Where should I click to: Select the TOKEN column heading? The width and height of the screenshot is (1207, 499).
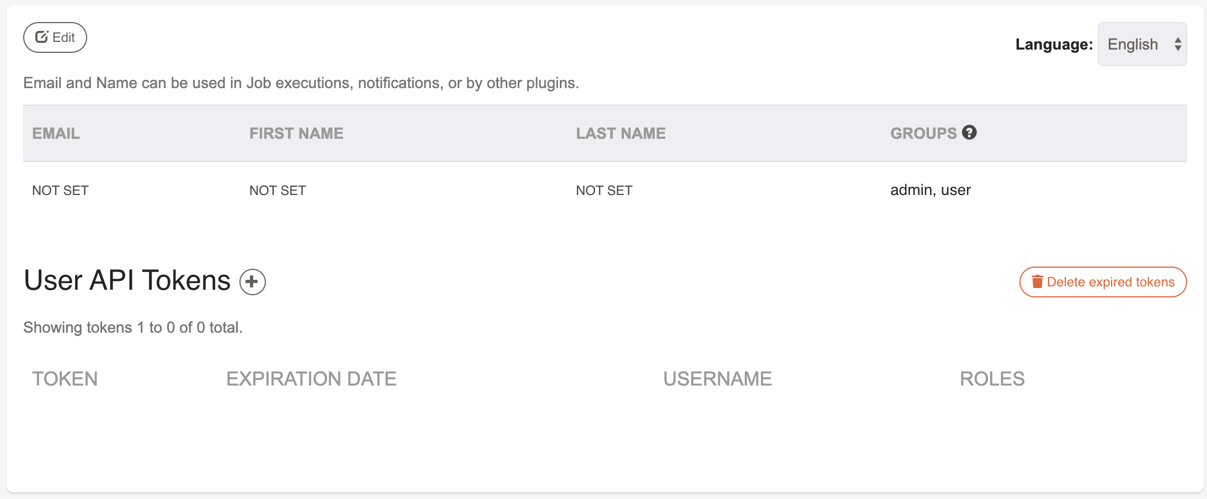pos(65,378)
